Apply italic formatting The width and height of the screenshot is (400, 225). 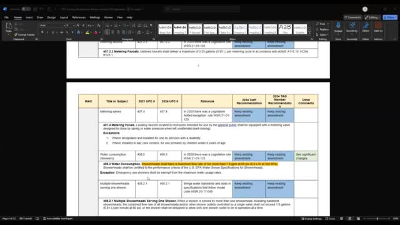pyautogui.click(x=47, y=32)
